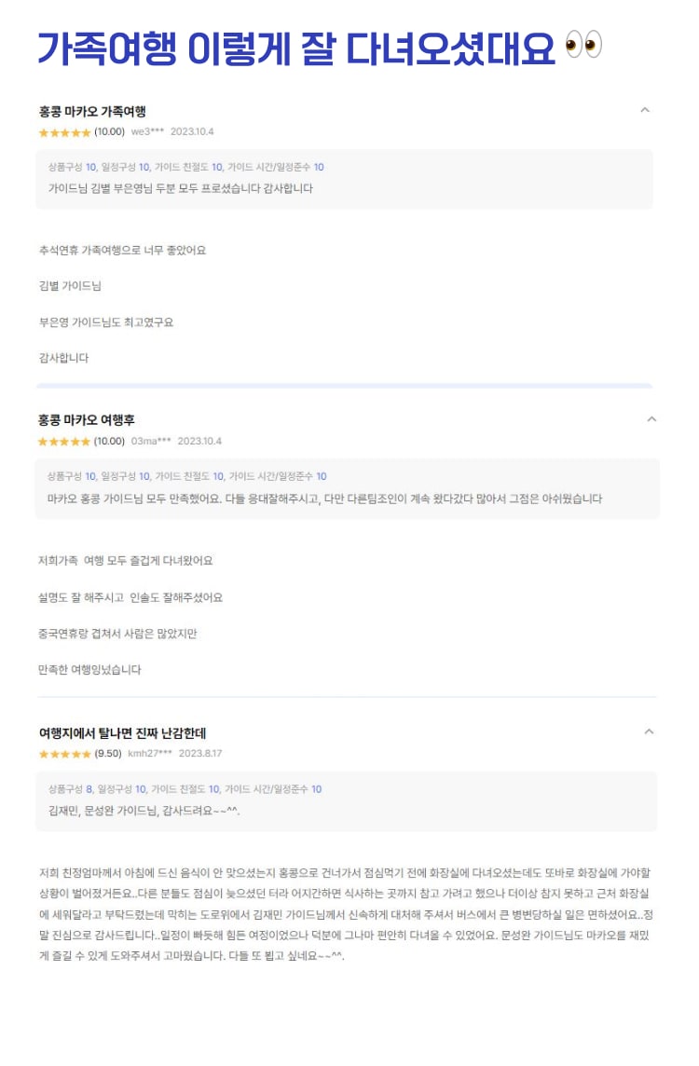
Task: Click the star rating of 03ma*** review
Action: point(64,442)
